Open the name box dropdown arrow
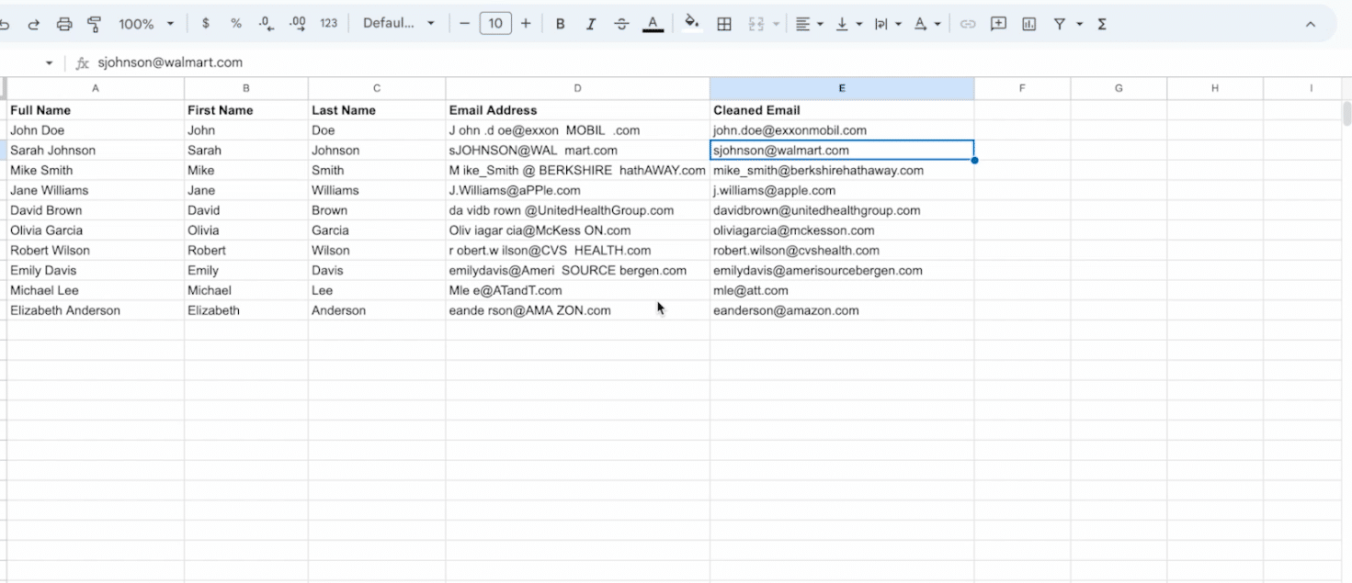This screenshot has height=583, width=1352. click(x=50, y=63)
